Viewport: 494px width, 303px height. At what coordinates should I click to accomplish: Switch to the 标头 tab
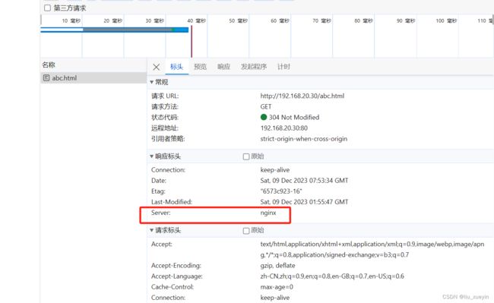176,67
